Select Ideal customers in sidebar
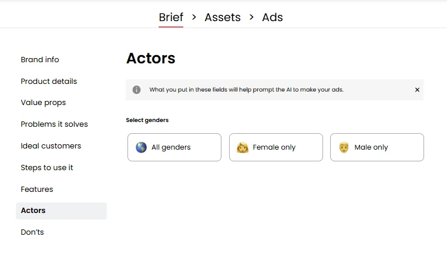This screenshot has width=447, height=257. pos(51,146)
